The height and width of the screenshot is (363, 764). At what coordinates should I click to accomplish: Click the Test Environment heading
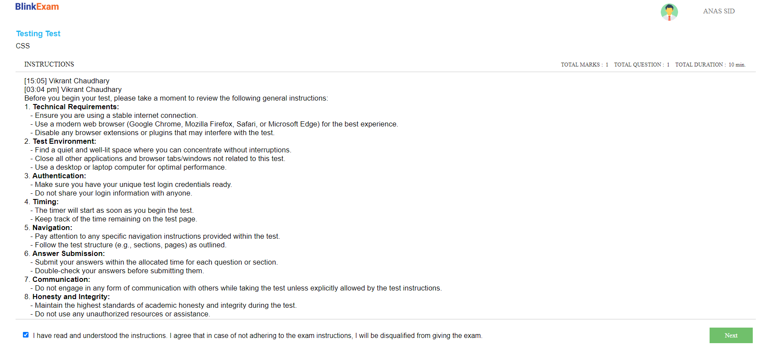pos(64,142)
